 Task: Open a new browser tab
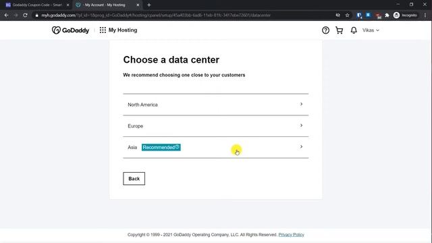[149, 5]
